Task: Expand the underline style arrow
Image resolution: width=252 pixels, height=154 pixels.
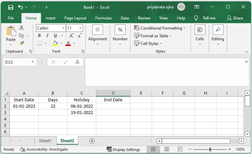Action: click(x=62, y=36)
